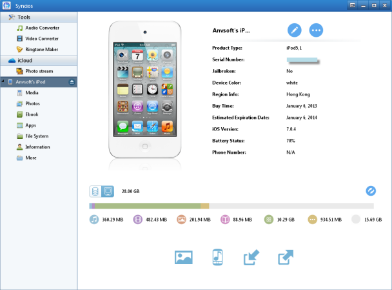Click the photo storage icon (201.94 MB)
The height and width of the screenshot is (290, 392).
coord(182,220)
